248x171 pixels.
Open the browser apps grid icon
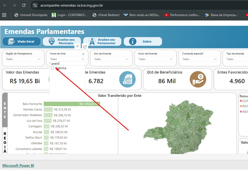(x=4, y=15)
